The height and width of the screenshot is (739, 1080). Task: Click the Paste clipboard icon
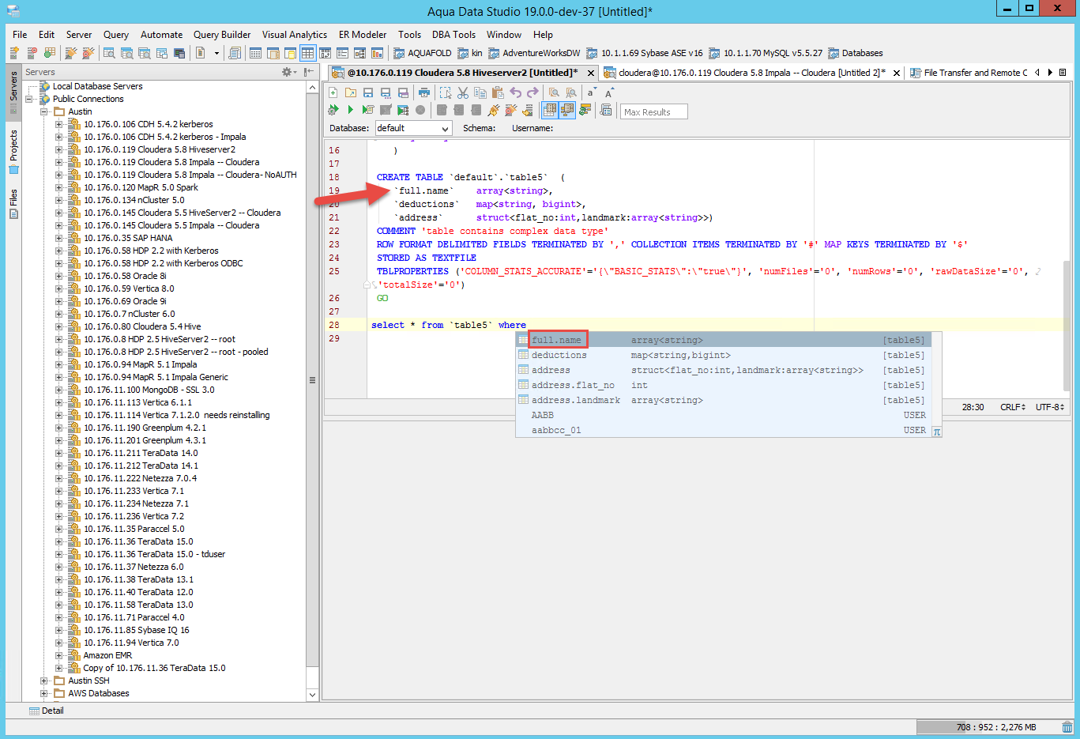pos(498,93)
